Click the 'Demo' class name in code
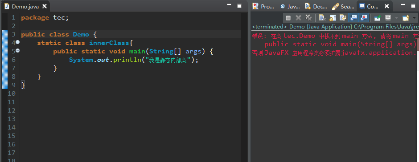 [x=81, y=34]
